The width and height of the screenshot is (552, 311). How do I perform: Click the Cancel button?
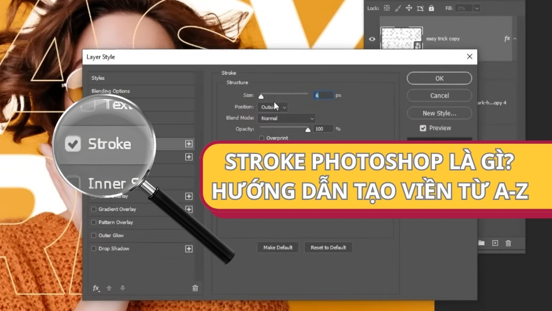pos(439,95)
